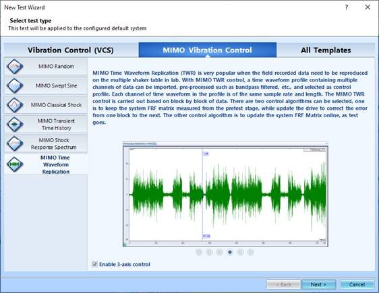Choose MIMO Random test type
The height and width of the screenshot is (293, 379).
(45, 67)
